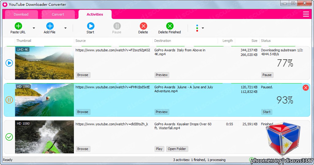Select the Activities tab

tap(95, 14)
